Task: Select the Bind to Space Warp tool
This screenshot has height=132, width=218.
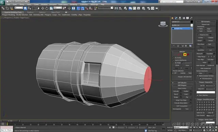Action: (11, 8)
